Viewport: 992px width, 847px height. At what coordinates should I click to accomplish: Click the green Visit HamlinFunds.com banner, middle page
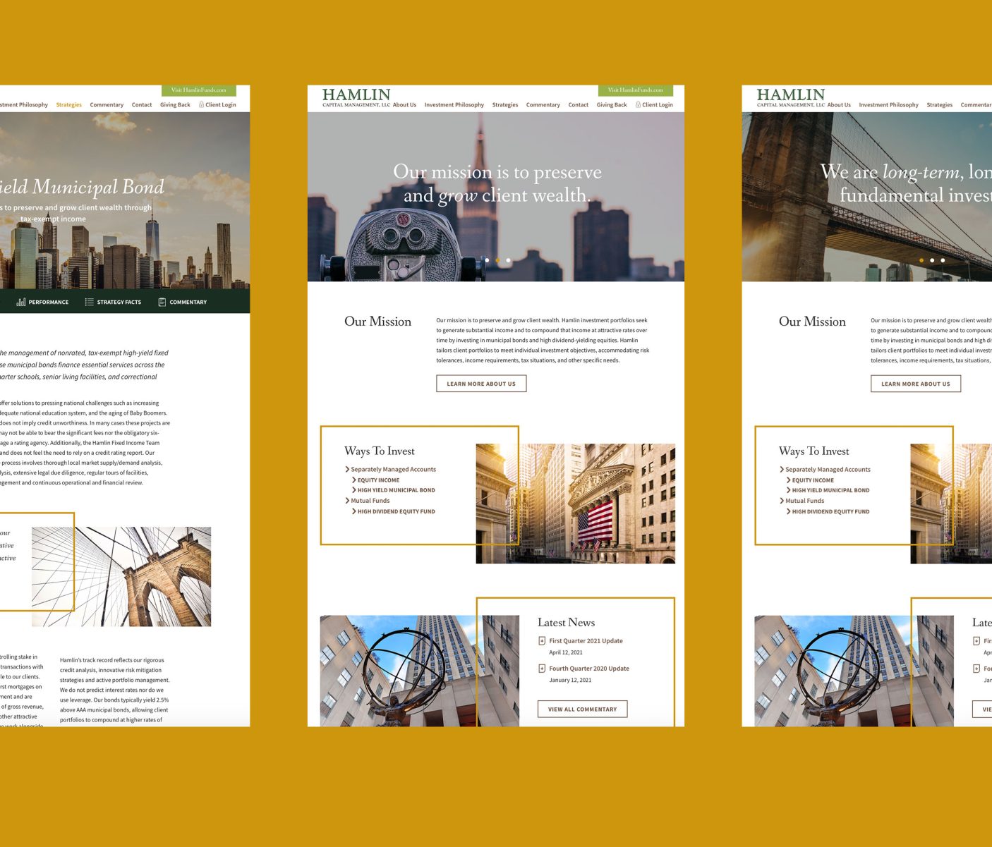click(635, 90)
